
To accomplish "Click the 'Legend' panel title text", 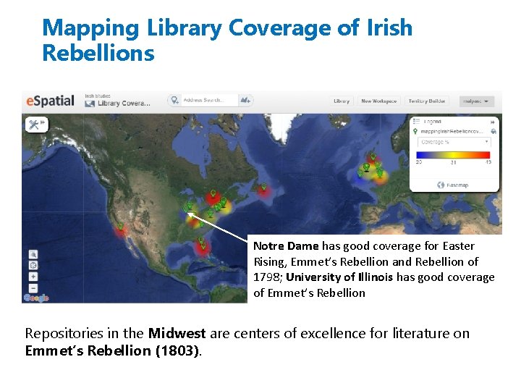I will [433, 122].
